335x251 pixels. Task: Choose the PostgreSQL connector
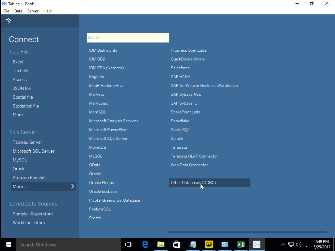[100, 209]
